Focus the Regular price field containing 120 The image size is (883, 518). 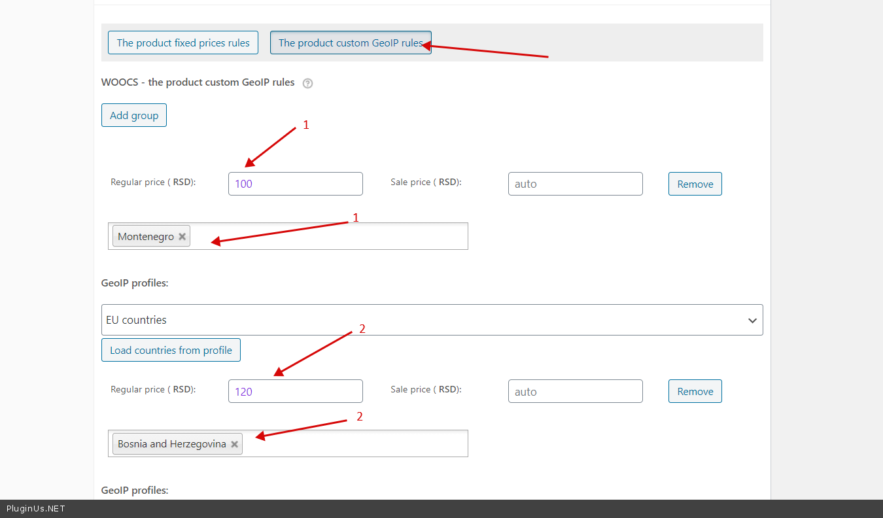[x=295, y=391]
